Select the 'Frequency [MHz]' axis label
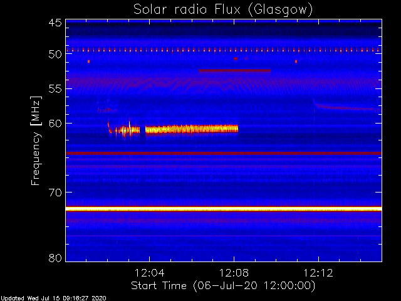 point(36,140)
